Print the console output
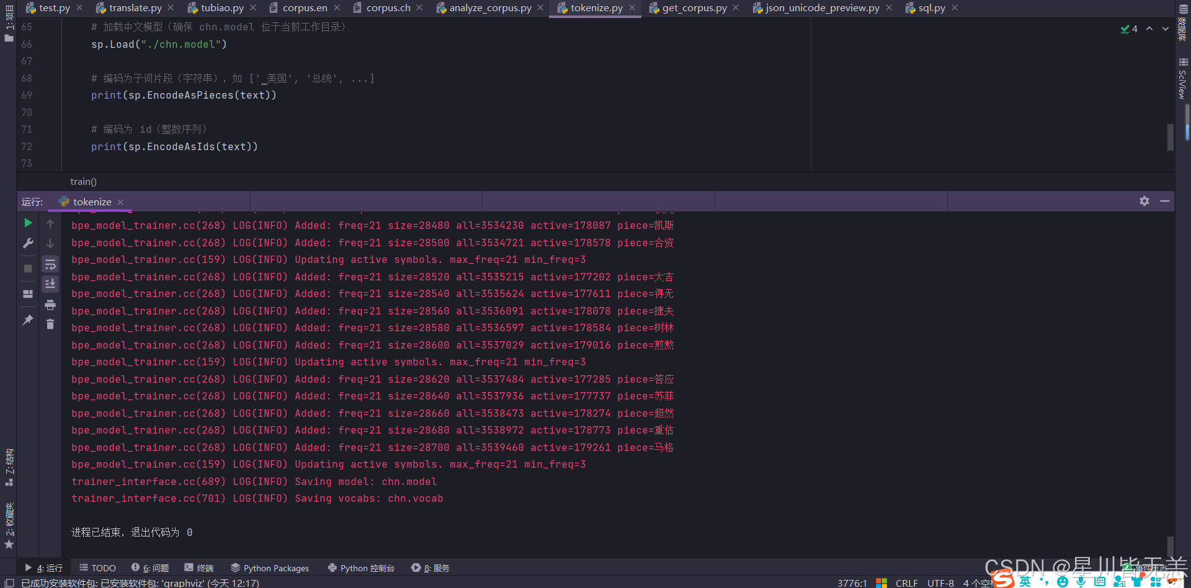Viewport: 1191px width, 588px height. pyautogui.click(x=50, y=305)
